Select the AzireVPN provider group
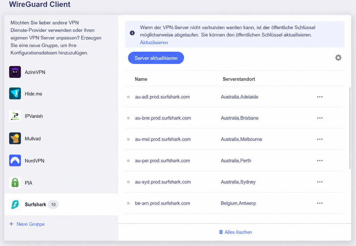 point(61,72)
